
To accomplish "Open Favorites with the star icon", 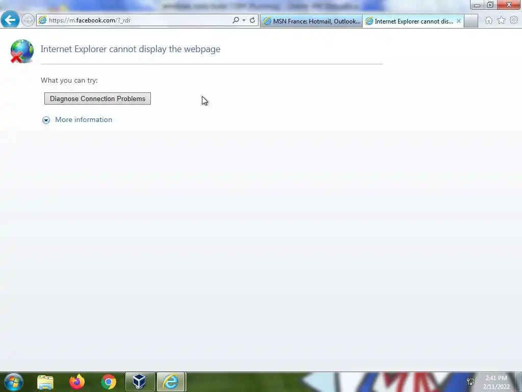I will point(501,20).
